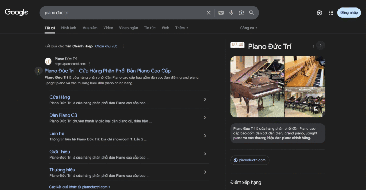
Task: Click the Đức Trí logo in knowledge panel
Action: [x=237, y=45]
